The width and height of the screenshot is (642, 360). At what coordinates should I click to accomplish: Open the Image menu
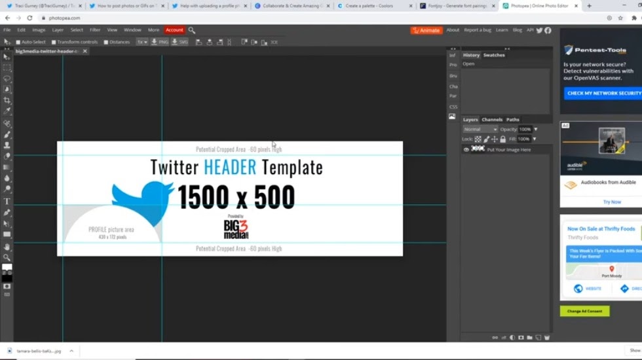(x=39, y=30)
